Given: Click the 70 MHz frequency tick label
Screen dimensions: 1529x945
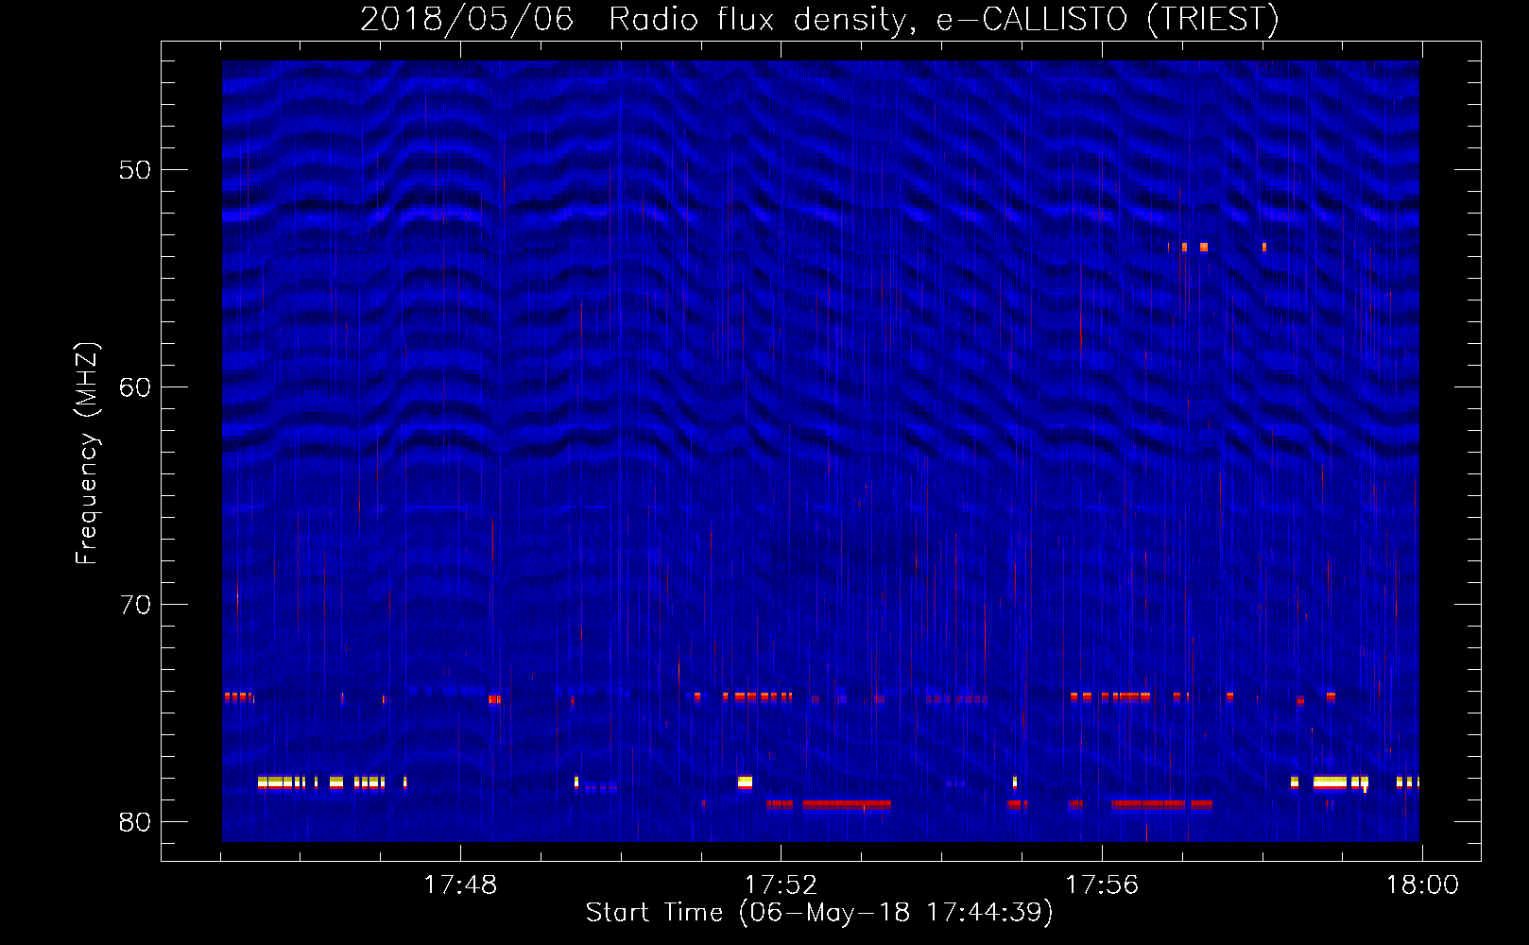Looking at the screenshot, I should [x=135, y=605].
